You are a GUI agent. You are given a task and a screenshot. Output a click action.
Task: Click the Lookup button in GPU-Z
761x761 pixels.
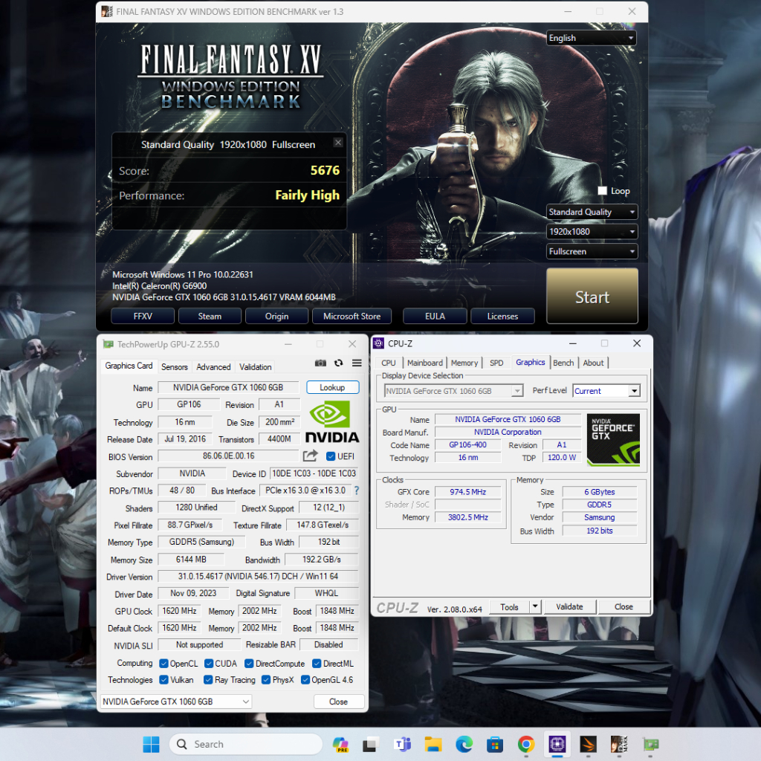pos(332,387)
